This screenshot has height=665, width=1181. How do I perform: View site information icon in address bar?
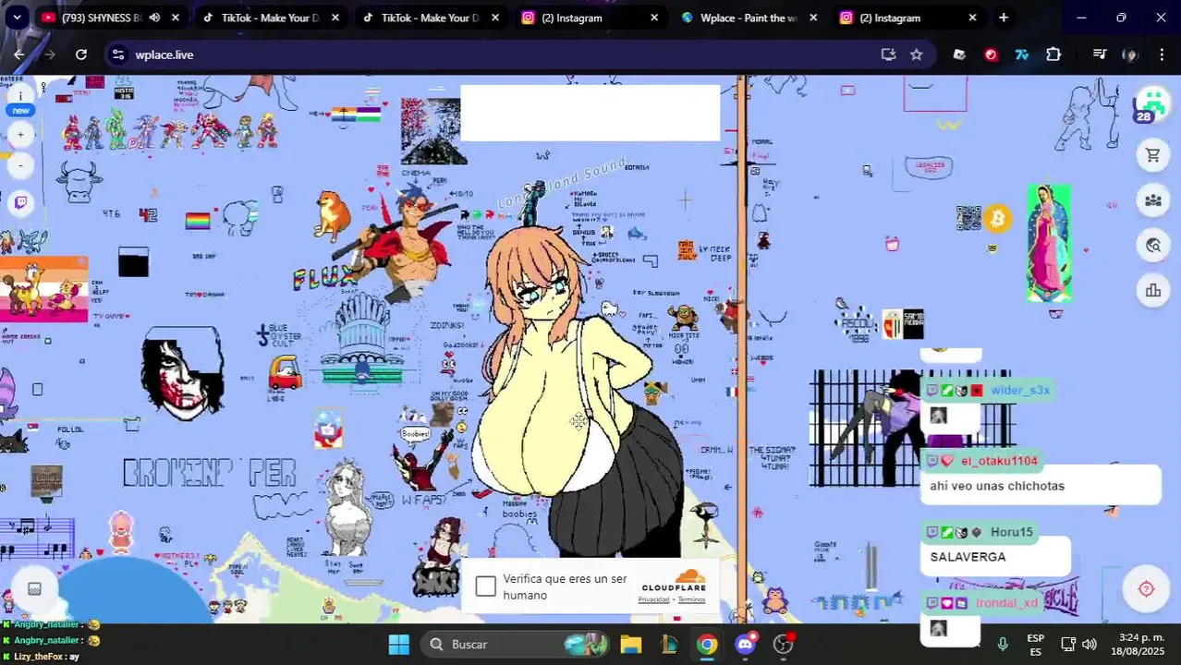(118, 54)
